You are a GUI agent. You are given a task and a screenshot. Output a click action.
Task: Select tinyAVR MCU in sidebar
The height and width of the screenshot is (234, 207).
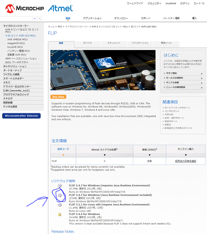pos(15,47)
